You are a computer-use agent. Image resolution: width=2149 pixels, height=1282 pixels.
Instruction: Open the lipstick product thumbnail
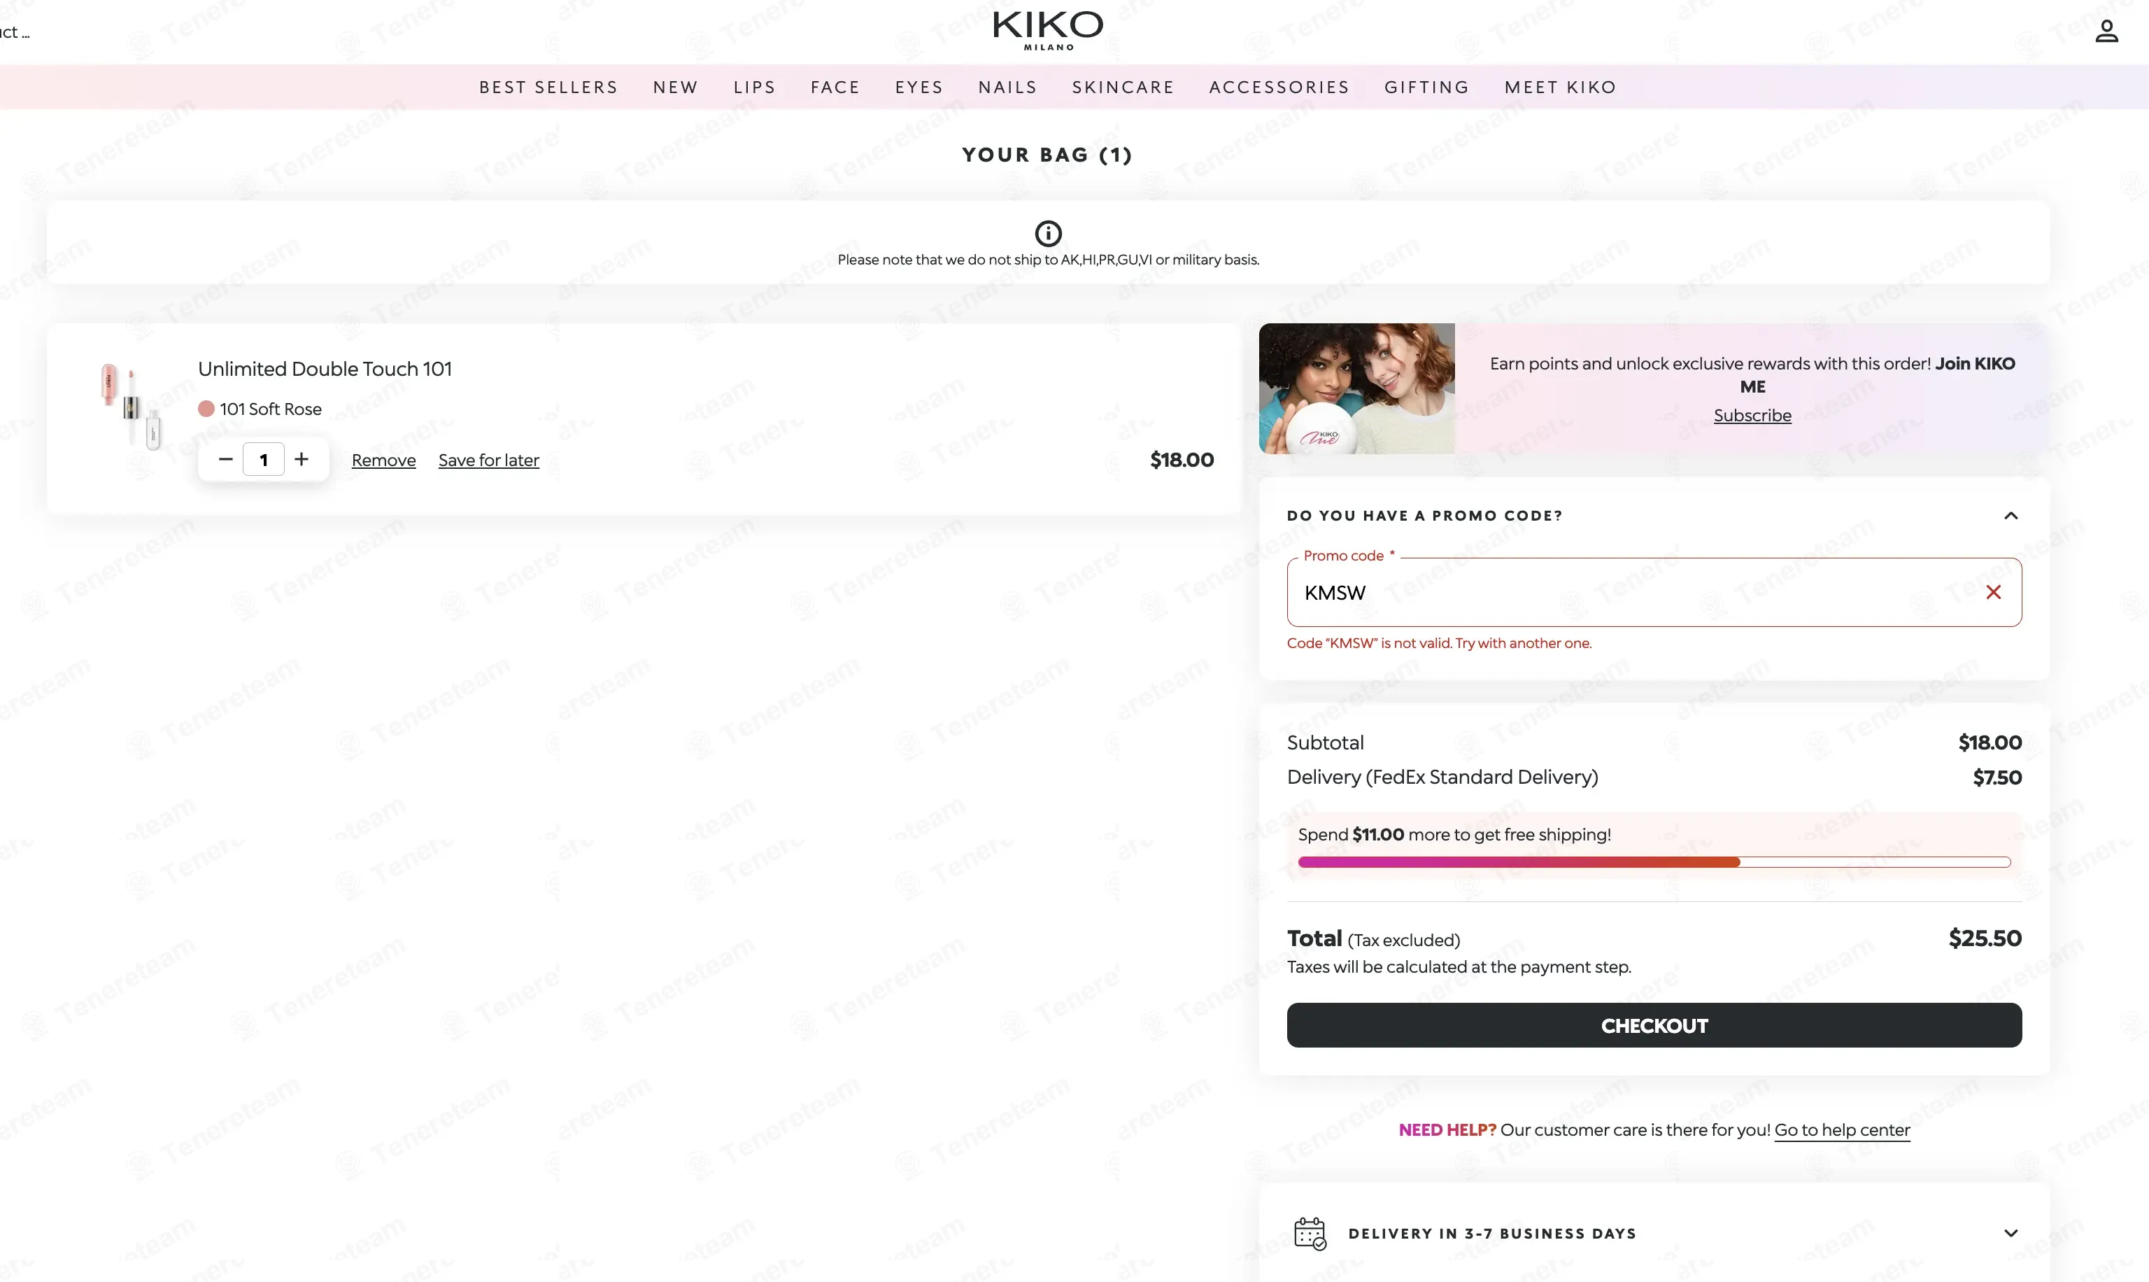[130, 406]
